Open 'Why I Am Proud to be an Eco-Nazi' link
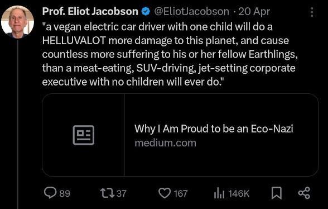Viewport: 328px width, 209px height. pos(214,129)
